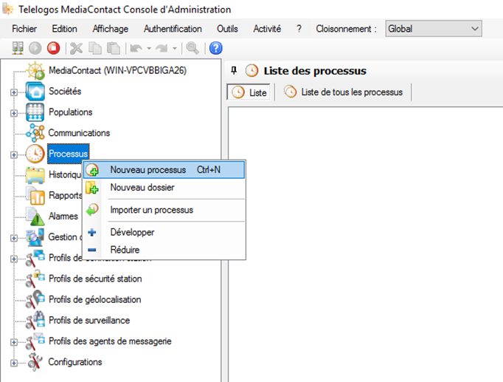
Task: Open the Authentification menu
Action: [173, 29]
